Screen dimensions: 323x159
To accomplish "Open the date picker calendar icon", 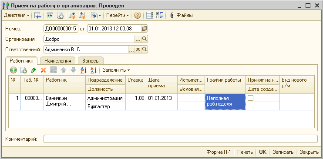I will click(145, 29).
